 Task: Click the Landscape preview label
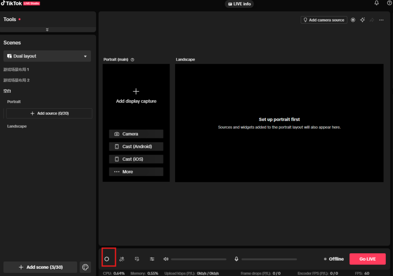point(185,59)
